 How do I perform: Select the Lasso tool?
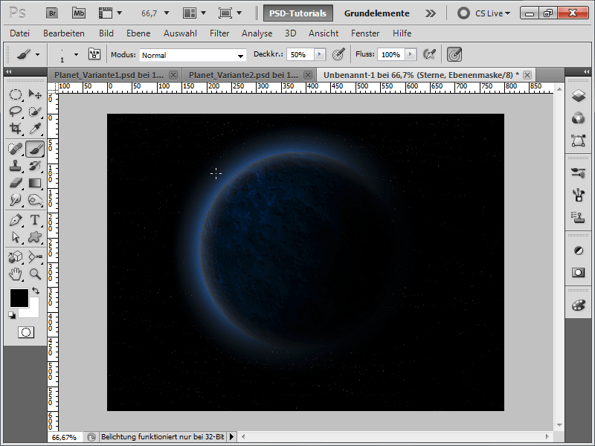click(15, 111)
